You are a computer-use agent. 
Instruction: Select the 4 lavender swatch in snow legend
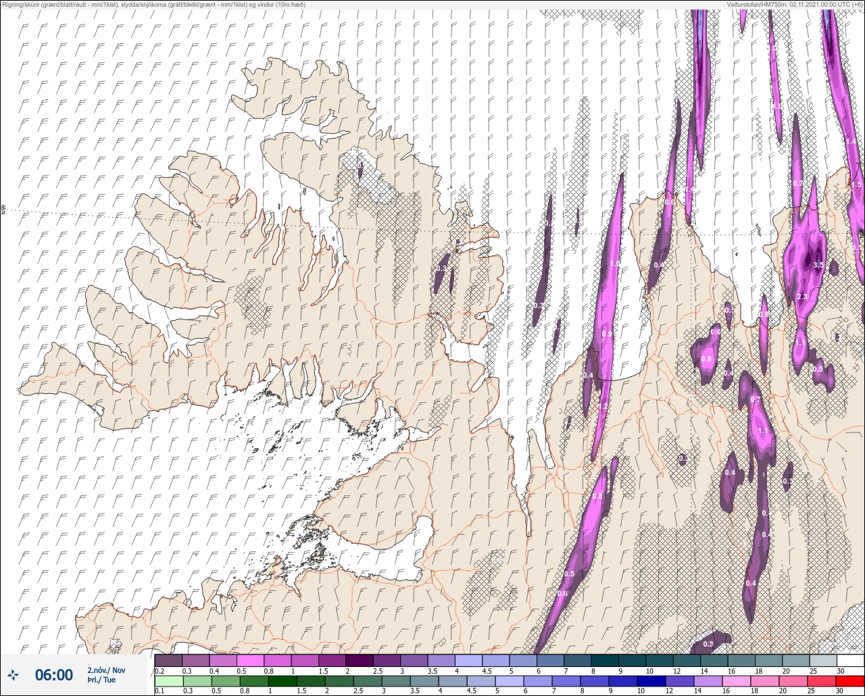(468, 660)
